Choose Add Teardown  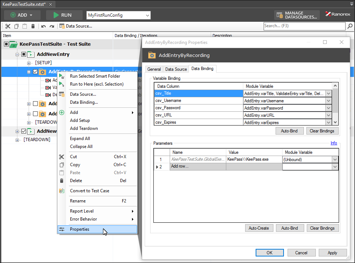[97, 128]
